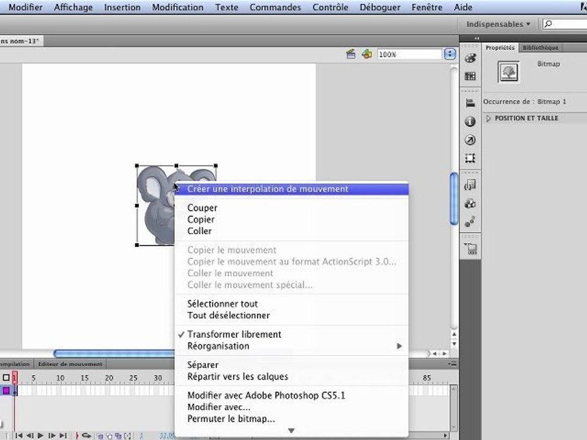
Task: Choose Créer une interpolation de mouvement
Action: [292, 189]
